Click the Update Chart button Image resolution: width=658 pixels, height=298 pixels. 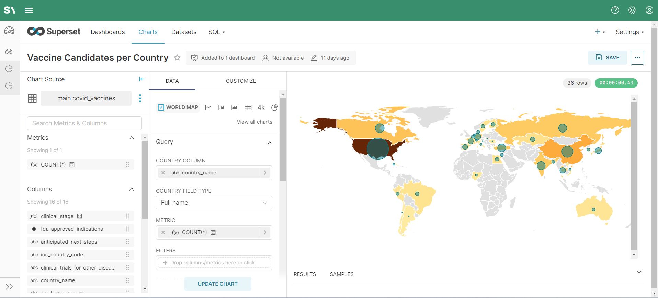click(x=217, y=284)
